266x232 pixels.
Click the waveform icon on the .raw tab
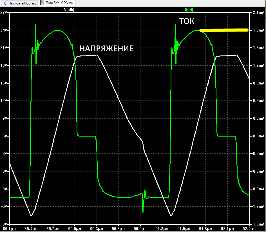42,3
